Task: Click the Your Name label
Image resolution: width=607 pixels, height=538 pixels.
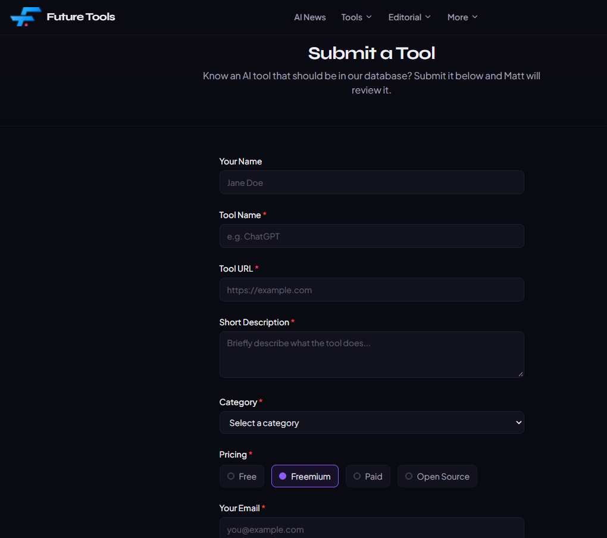Action: pyautogui.click(x=240, y=161)
